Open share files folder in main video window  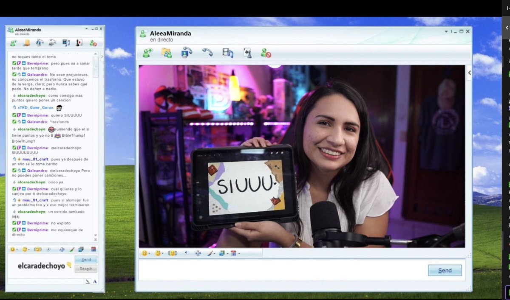[167, 53]
